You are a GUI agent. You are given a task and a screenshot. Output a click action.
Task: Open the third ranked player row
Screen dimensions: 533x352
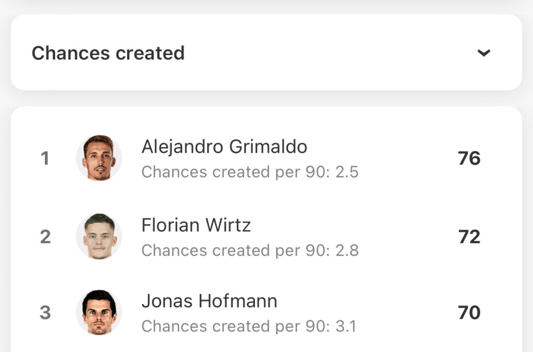click(266, 312)
